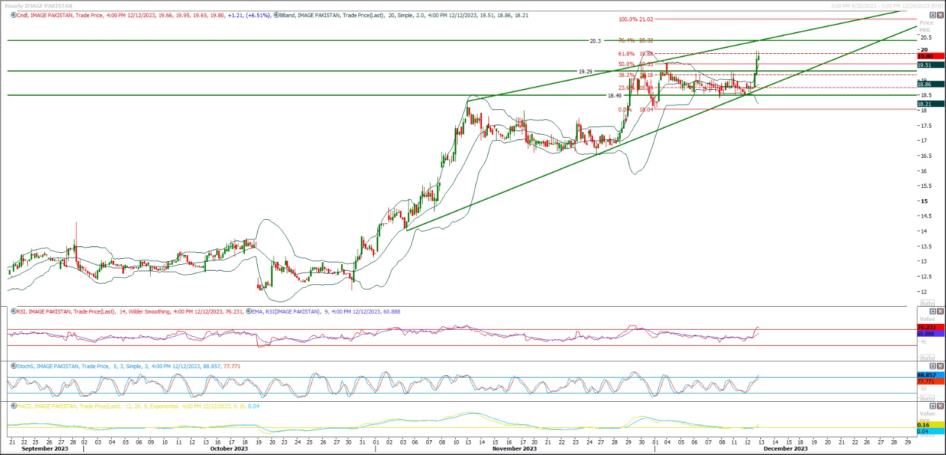This screenshot has width=946, height=455.
Task: Click the yellow 0.16 MACD value tag
Action: (x=930, y=425)
